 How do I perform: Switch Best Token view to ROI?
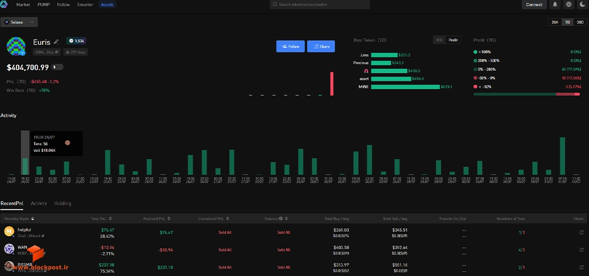coord(439,40)
